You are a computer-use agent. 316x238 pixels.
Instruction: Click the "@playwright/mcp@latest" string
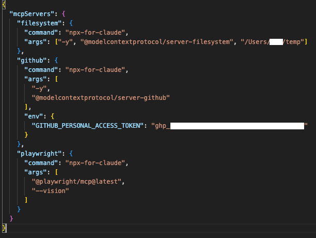(78, 181)
